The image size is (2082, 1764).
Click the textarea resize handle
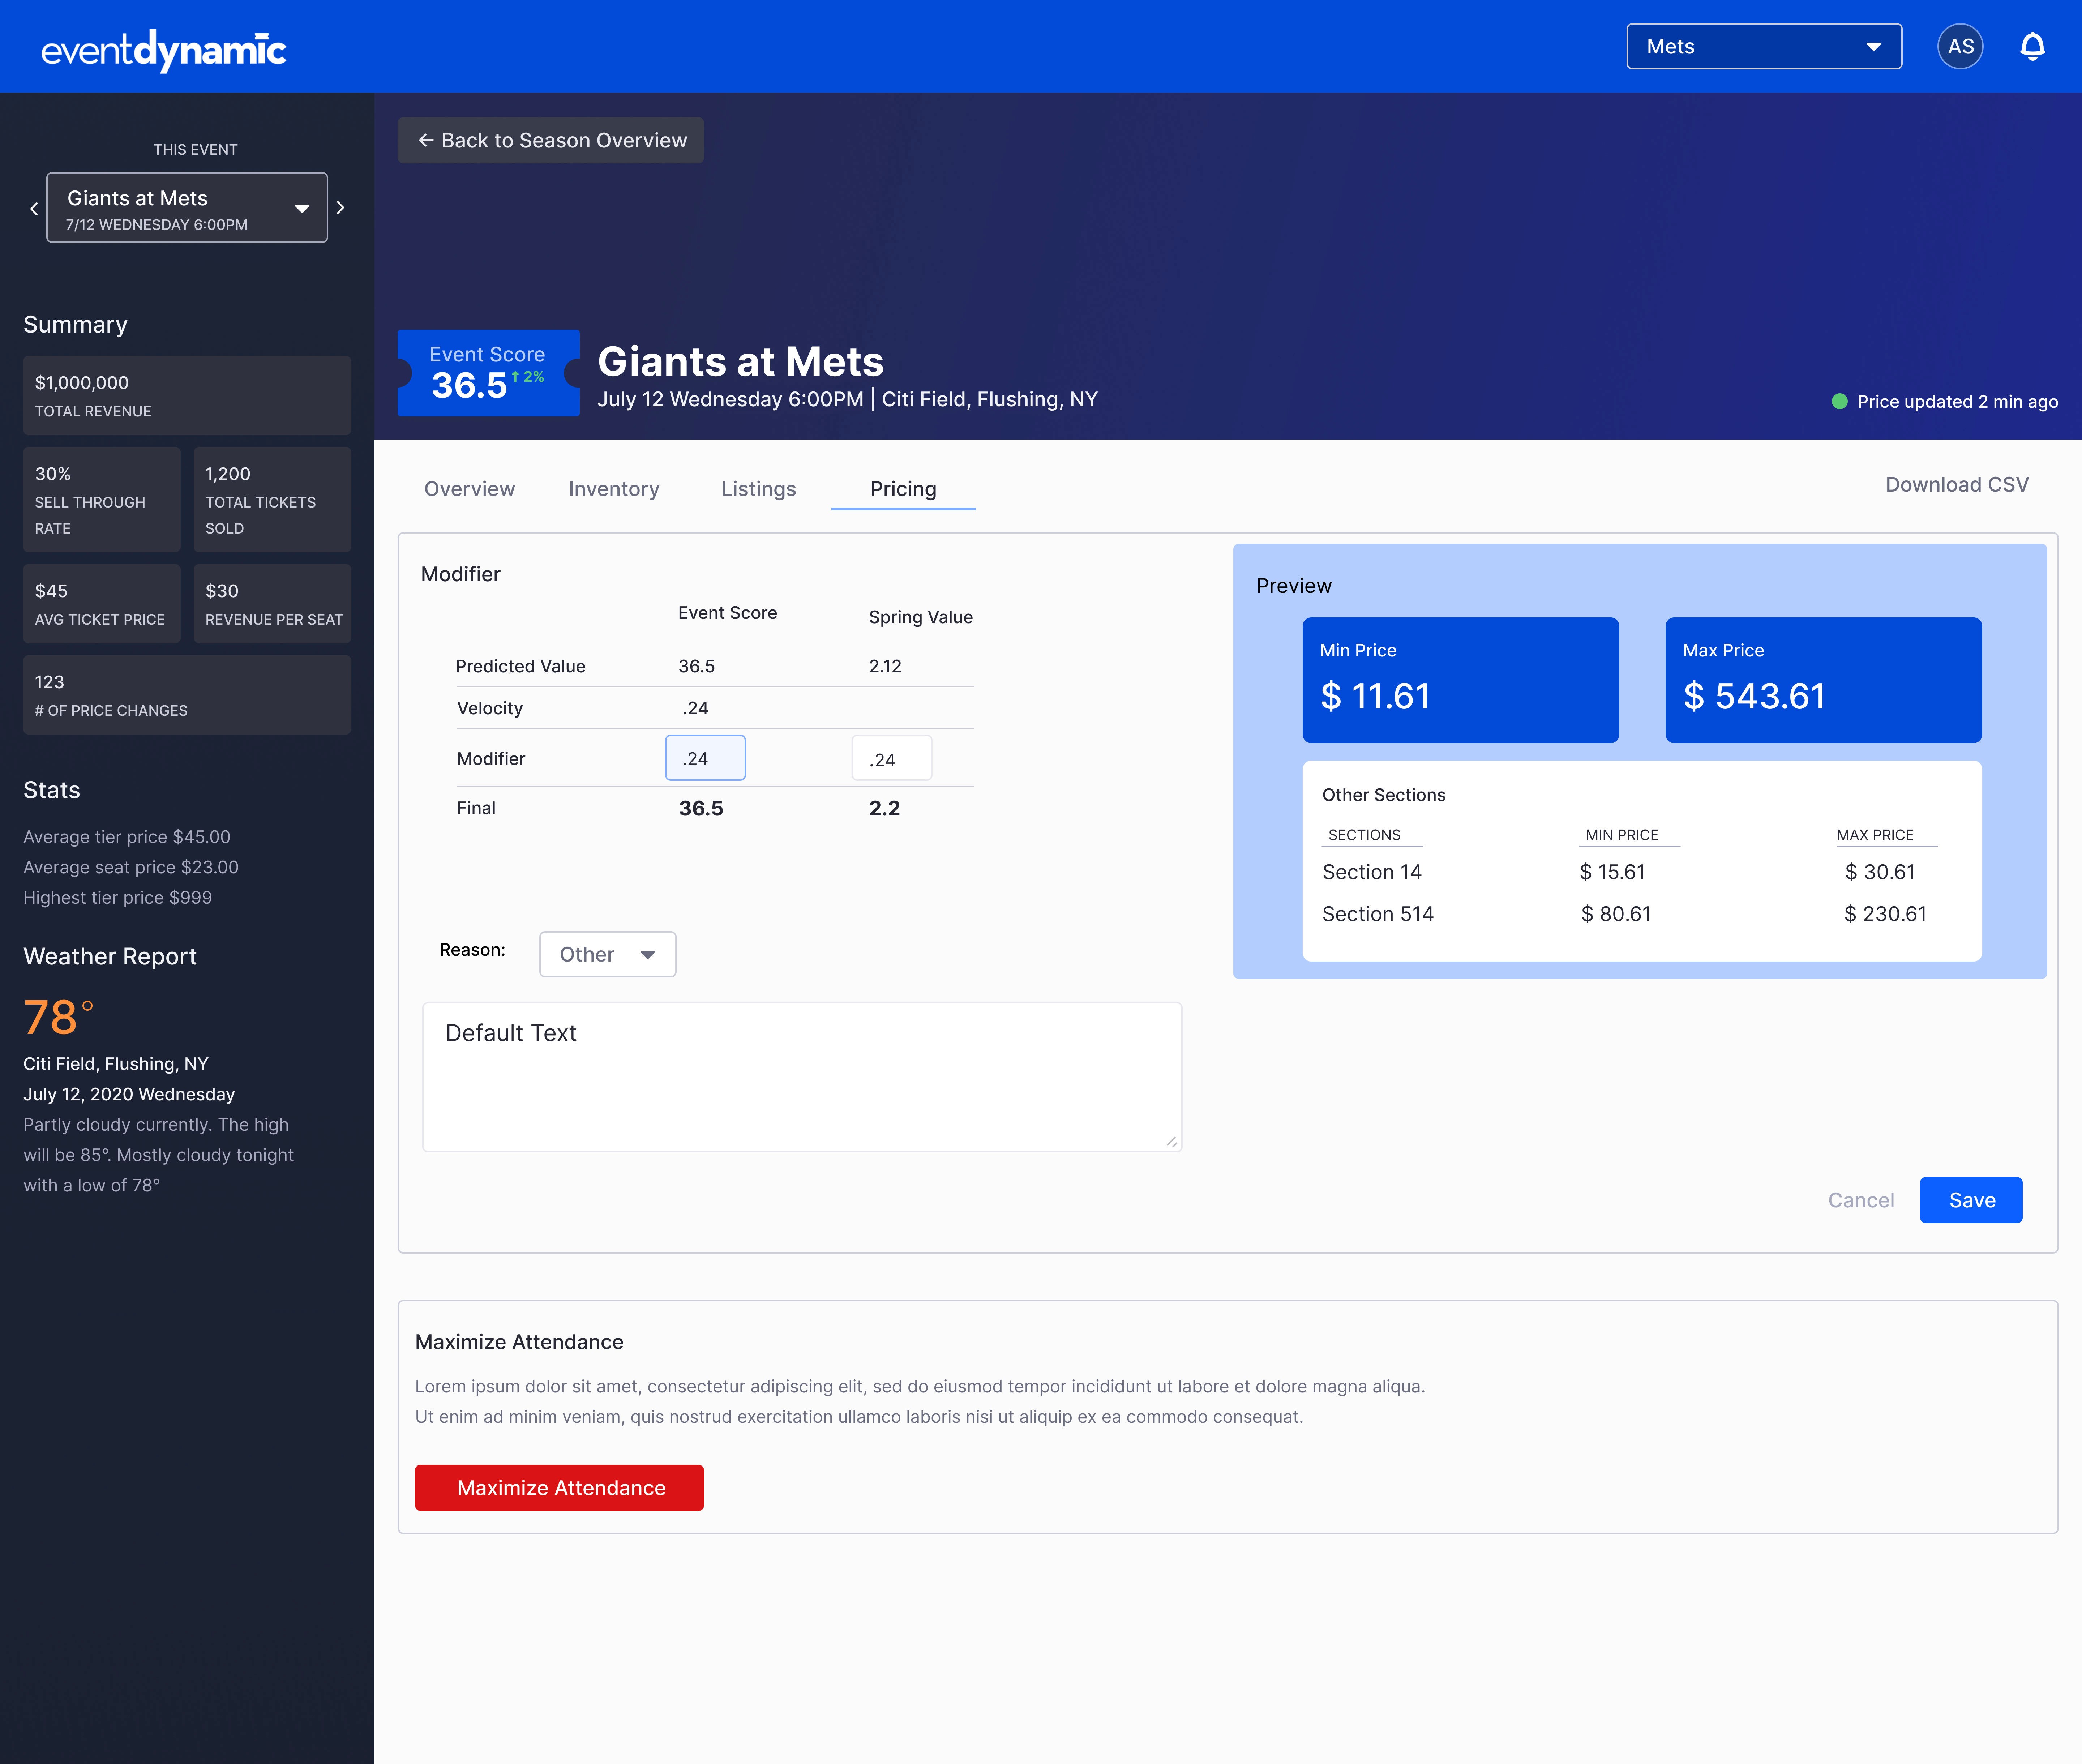(x=1171, y=1141)
